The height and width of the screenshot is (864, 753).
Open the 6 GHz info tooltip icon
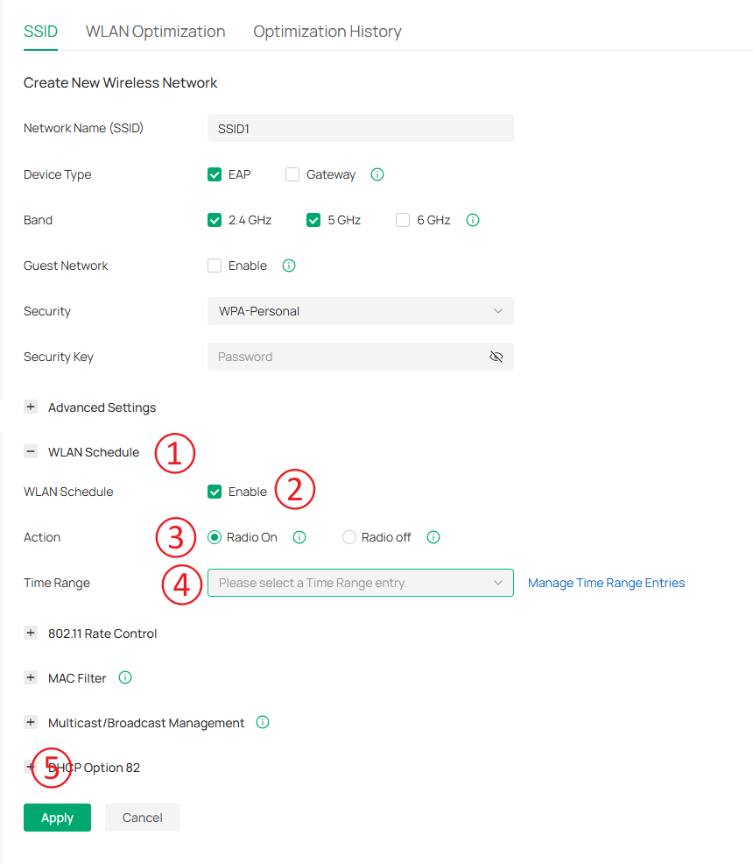(472, 220)
